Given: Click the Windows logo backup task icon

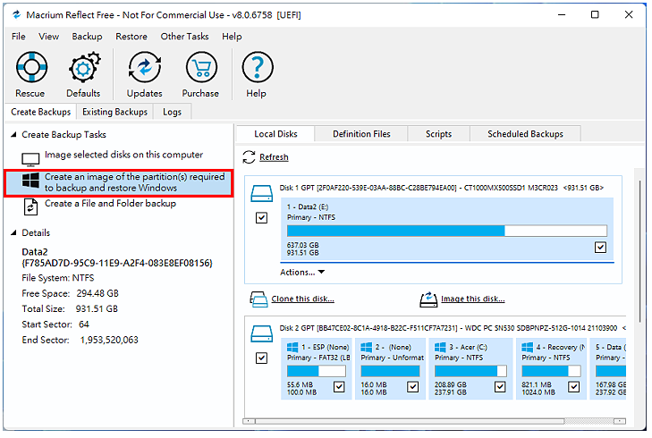Looking at the screenshot, I should click(x=30, y=181).
